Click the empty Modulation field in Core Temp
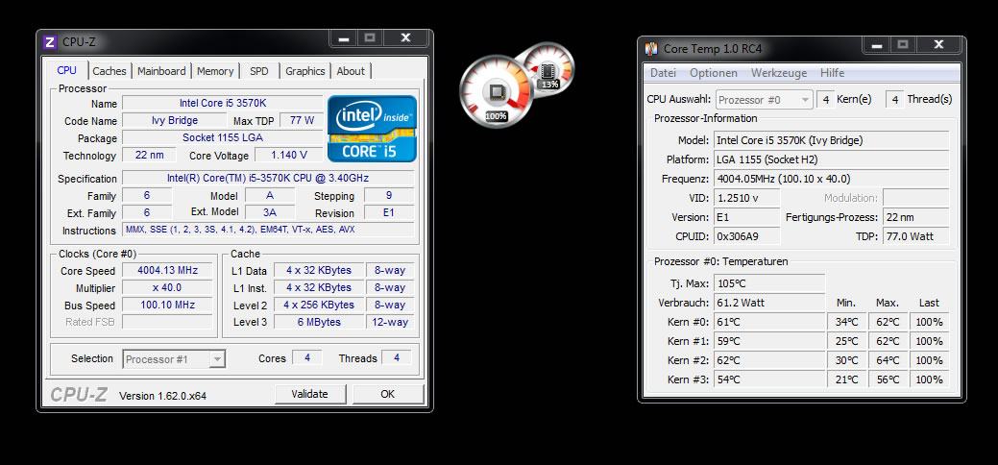This screenshot has height=465, width=998. tap(916, 198)
